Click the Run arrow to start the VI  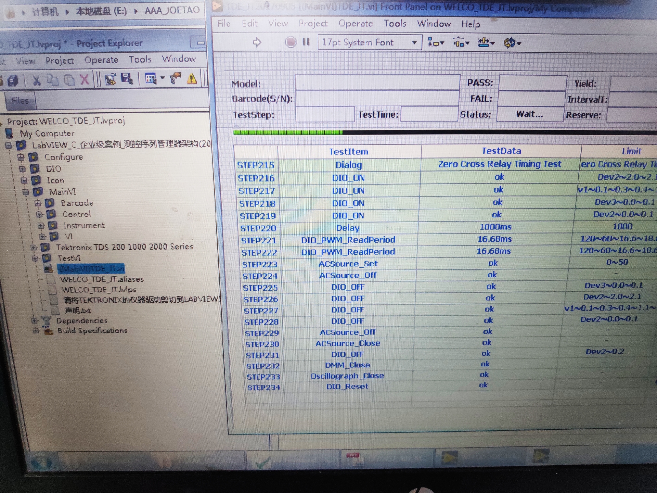click(257, 41)
